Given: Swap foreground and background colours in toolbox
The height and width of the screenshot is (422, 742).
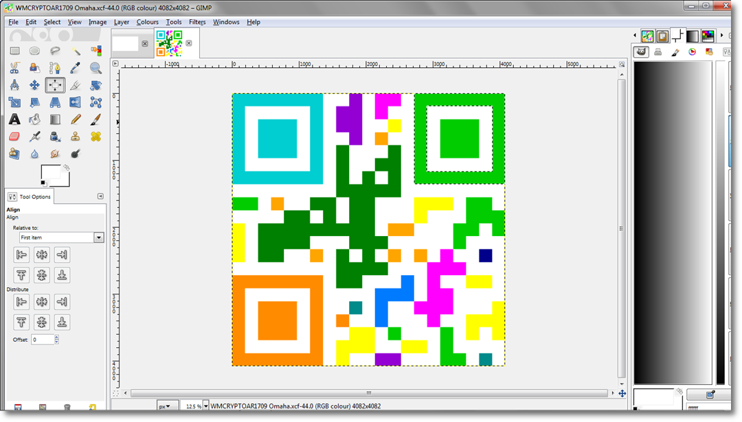Looking at the screenshot, I should (x=66, y=167).
